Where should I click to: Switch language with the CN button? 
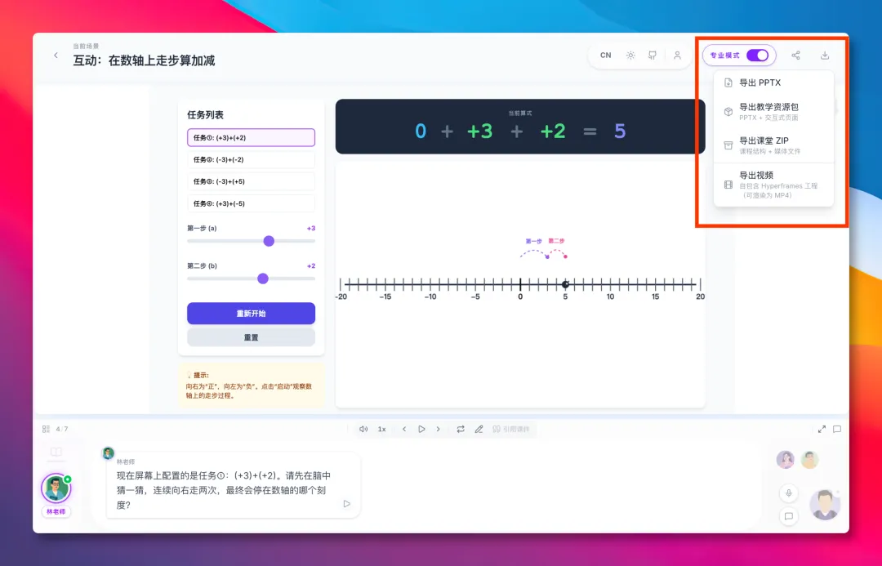click(x=605, y=56)
